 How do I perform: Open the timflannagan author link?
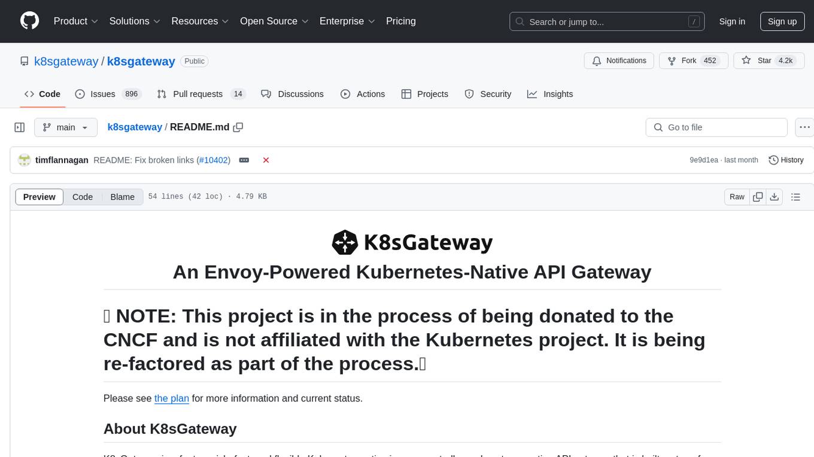(x=62, y=160)
